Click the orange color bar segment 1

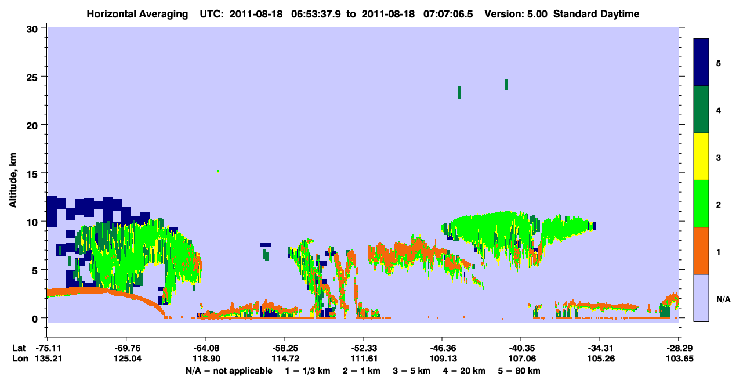coord(701,251)
